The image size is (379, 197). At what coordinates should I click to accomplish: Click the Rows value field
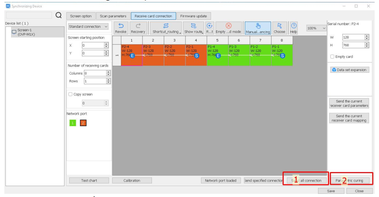click(x=95, y=81)
